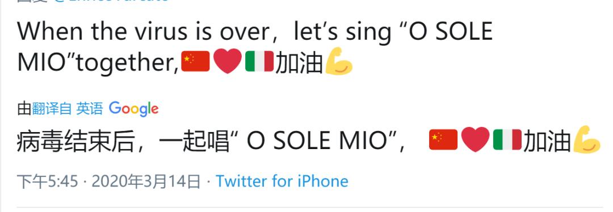Click the Italy flag emoji in the translated line
613x212 pixels.
(x=507, y=139)
